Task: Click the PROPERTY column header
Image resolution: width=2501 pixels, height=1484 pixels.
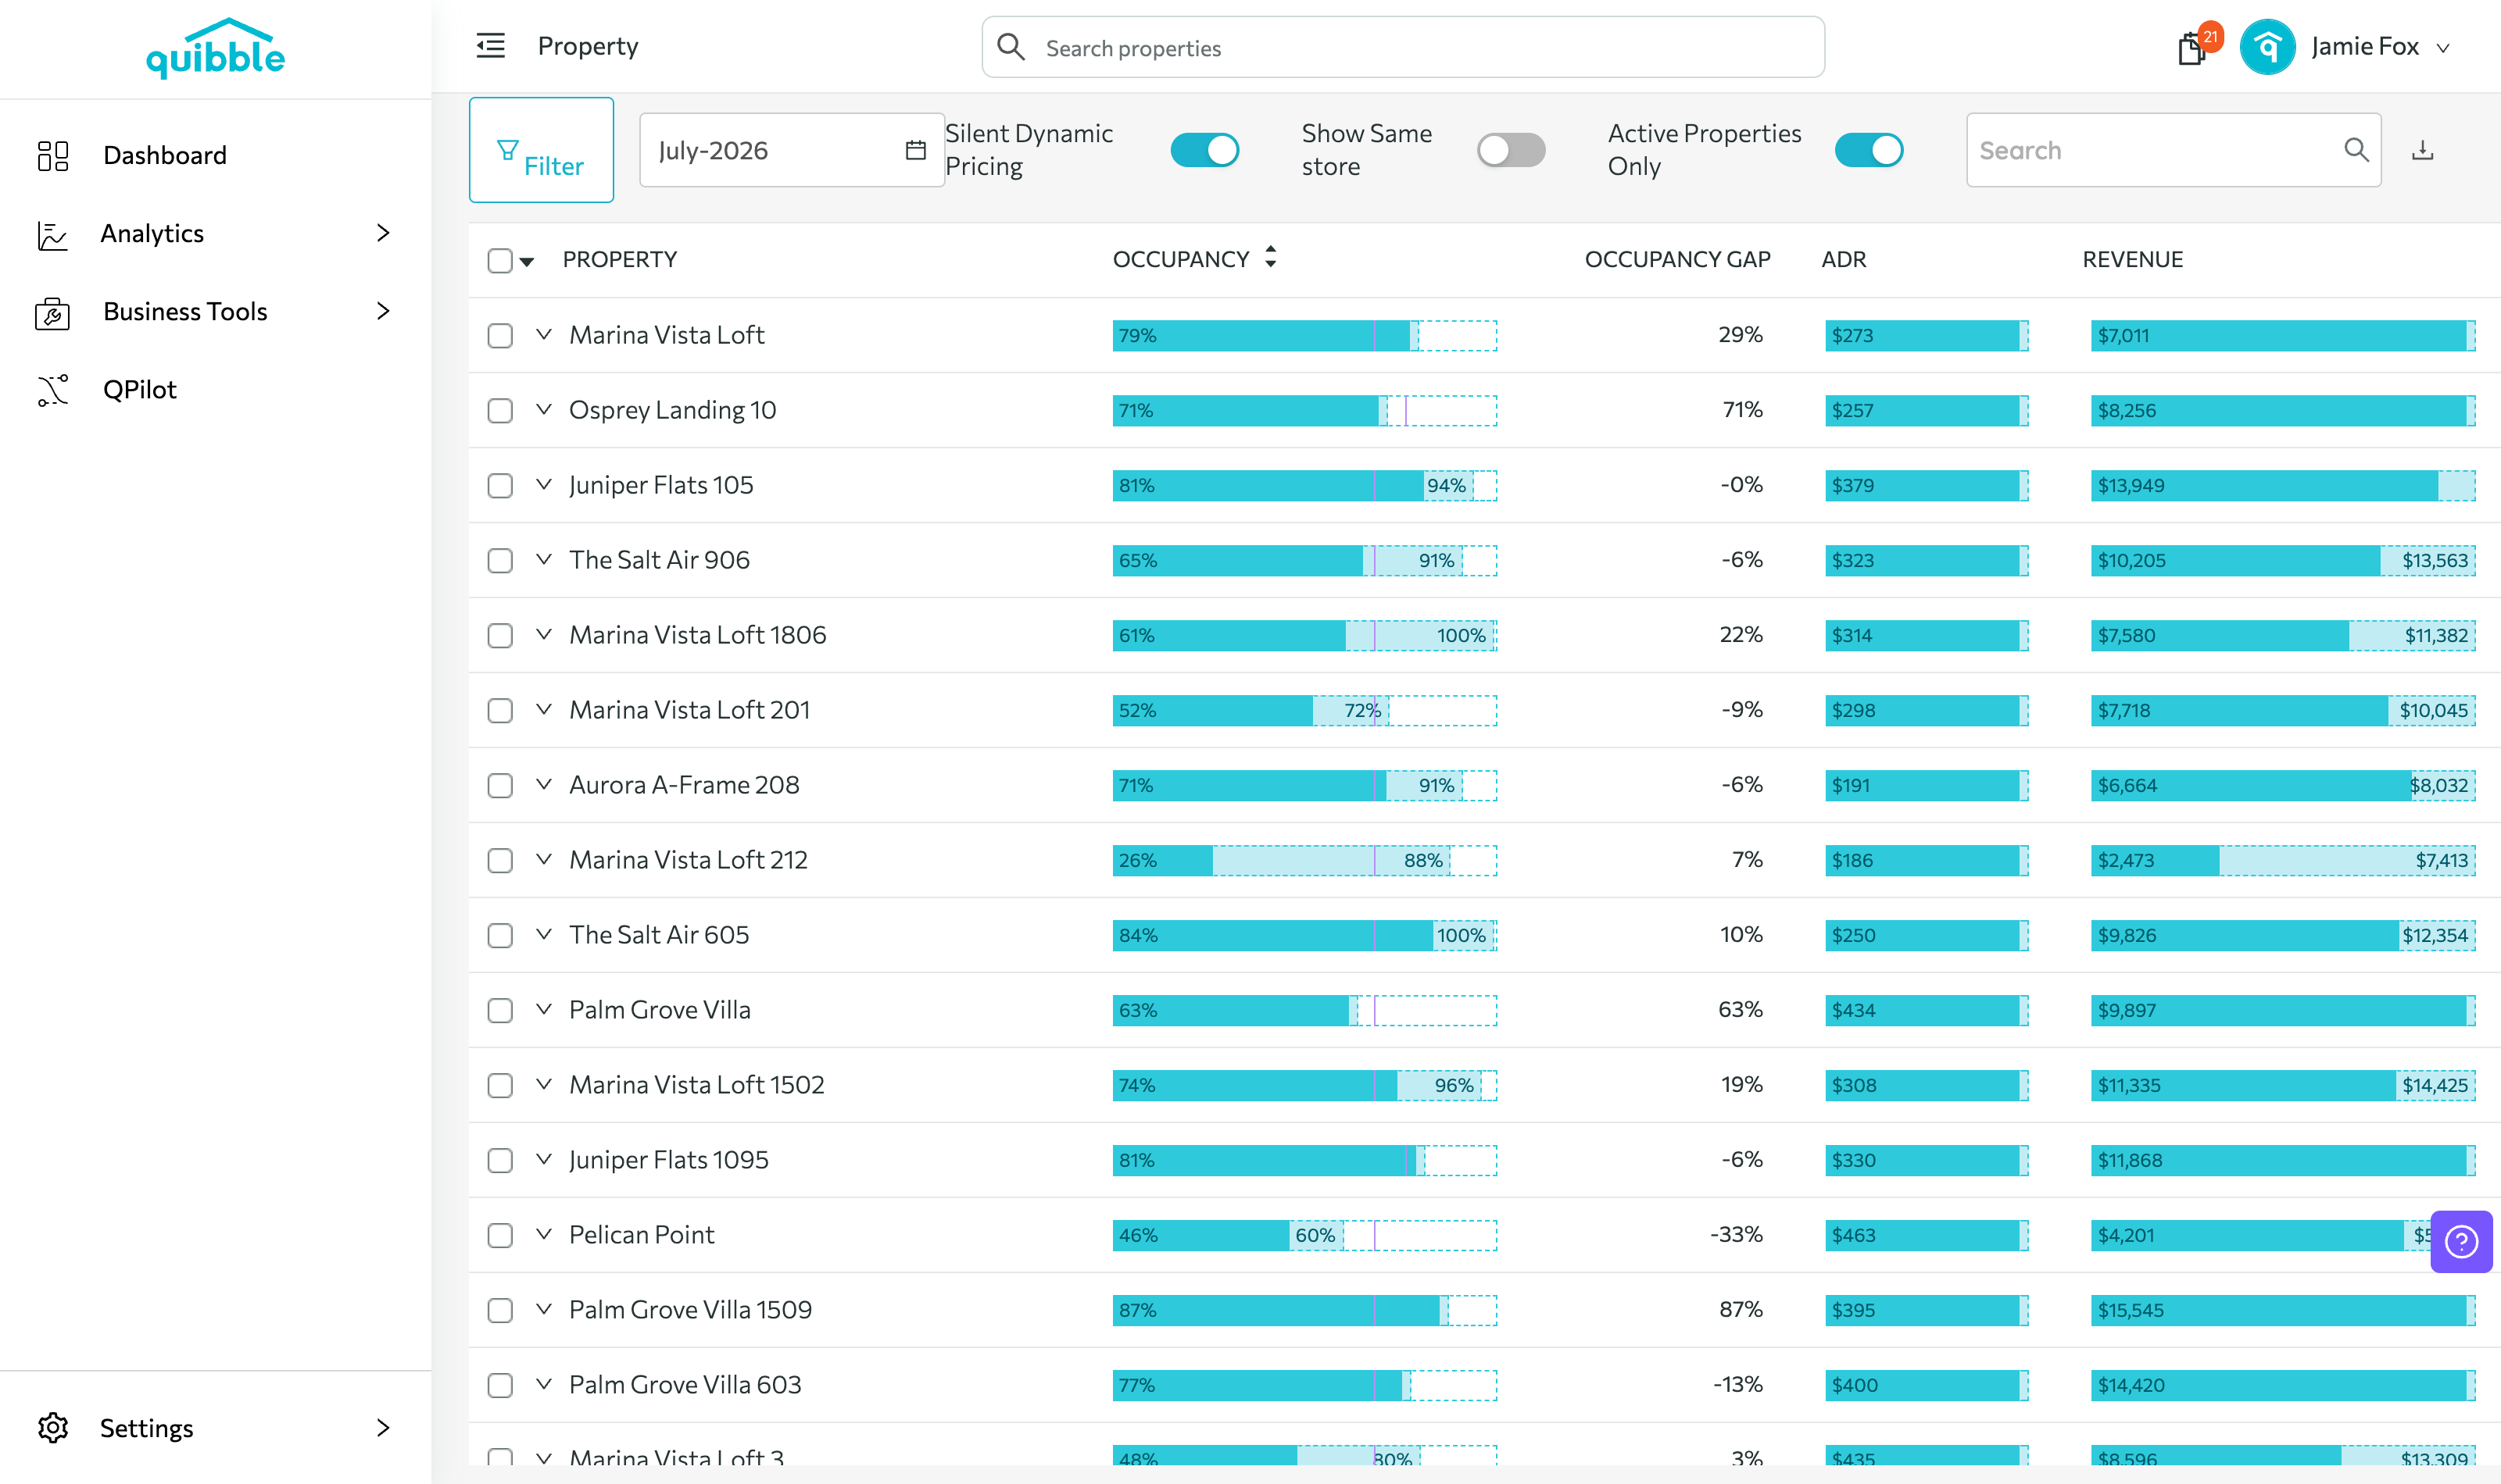Action: pos(619,260)
